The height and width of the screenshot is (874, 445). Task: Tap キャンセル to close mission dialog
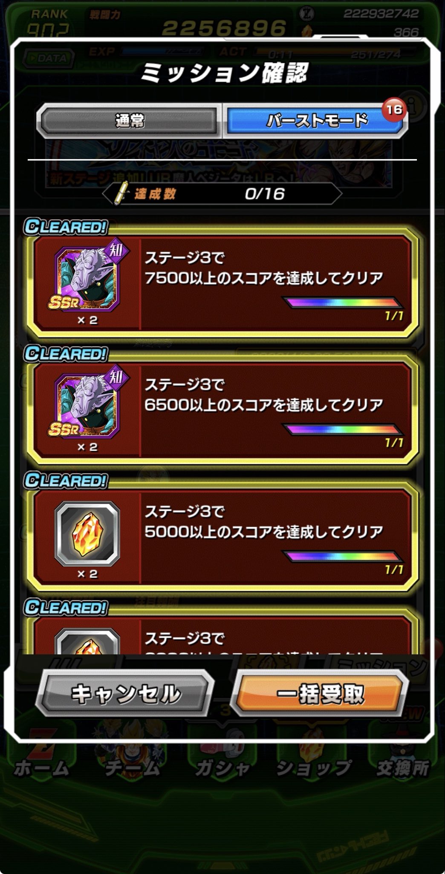[x=125, y=693]
